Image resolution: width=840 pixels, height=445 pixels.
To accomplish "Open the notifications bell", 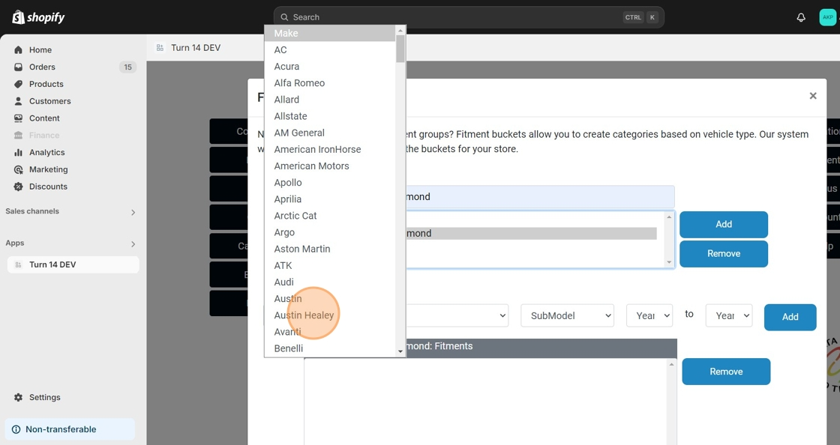I will tap(801, 17).
